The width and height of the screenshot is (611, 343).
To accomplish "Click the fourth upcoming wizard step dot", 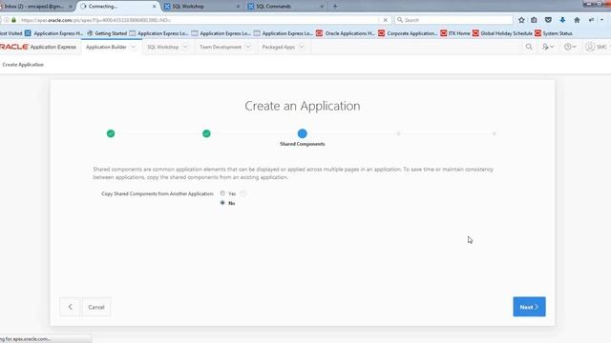I will tap(398, 133).
